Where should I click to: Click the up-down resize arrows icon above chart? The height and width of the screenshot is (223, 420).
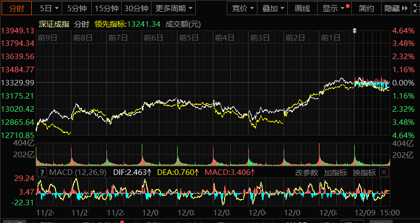(355, 30)
